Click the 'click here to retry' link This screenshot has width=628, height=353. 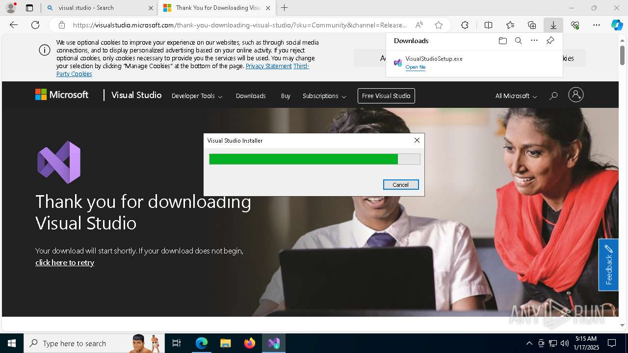click(65, 262)
